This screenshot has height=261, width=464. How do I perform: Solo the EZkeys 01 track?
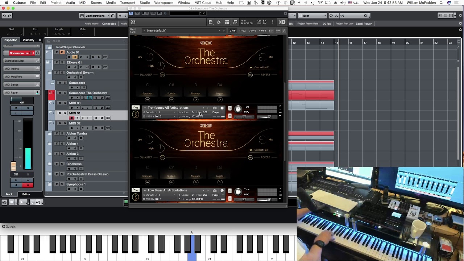coord(62,62)
